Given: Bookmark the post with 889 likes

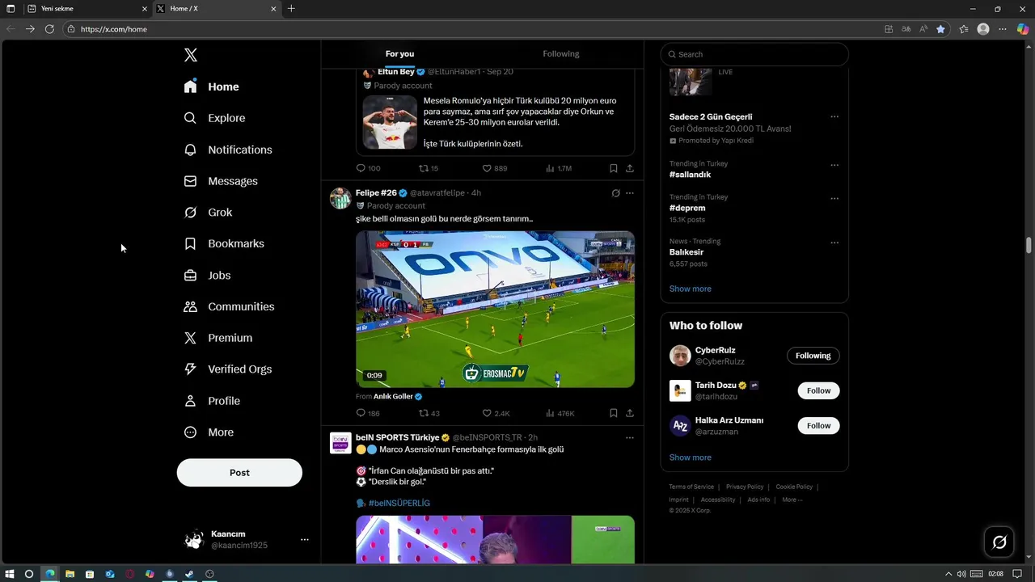Looking at the screenshot, I should [613, 168].
